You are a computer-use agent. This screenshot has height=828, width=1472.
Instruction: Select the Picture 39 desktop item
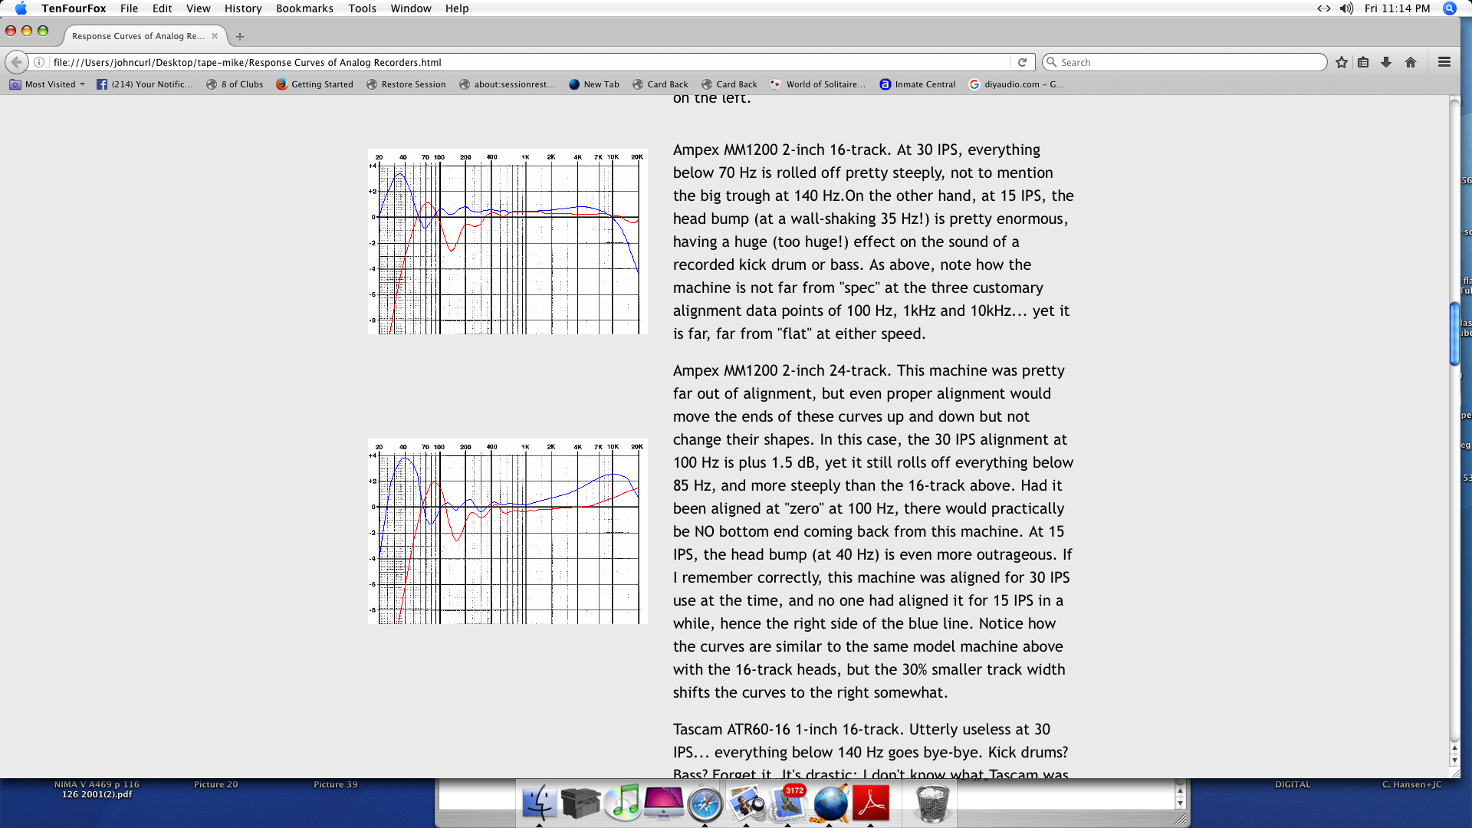click(335, 784)
